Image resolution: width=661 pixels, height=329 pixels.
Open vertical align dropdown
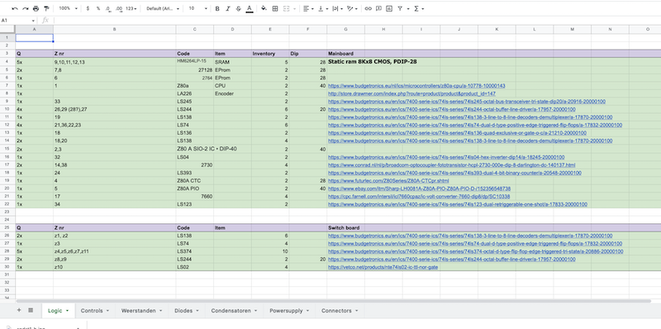pyautogui.click(x=323, y=8)
